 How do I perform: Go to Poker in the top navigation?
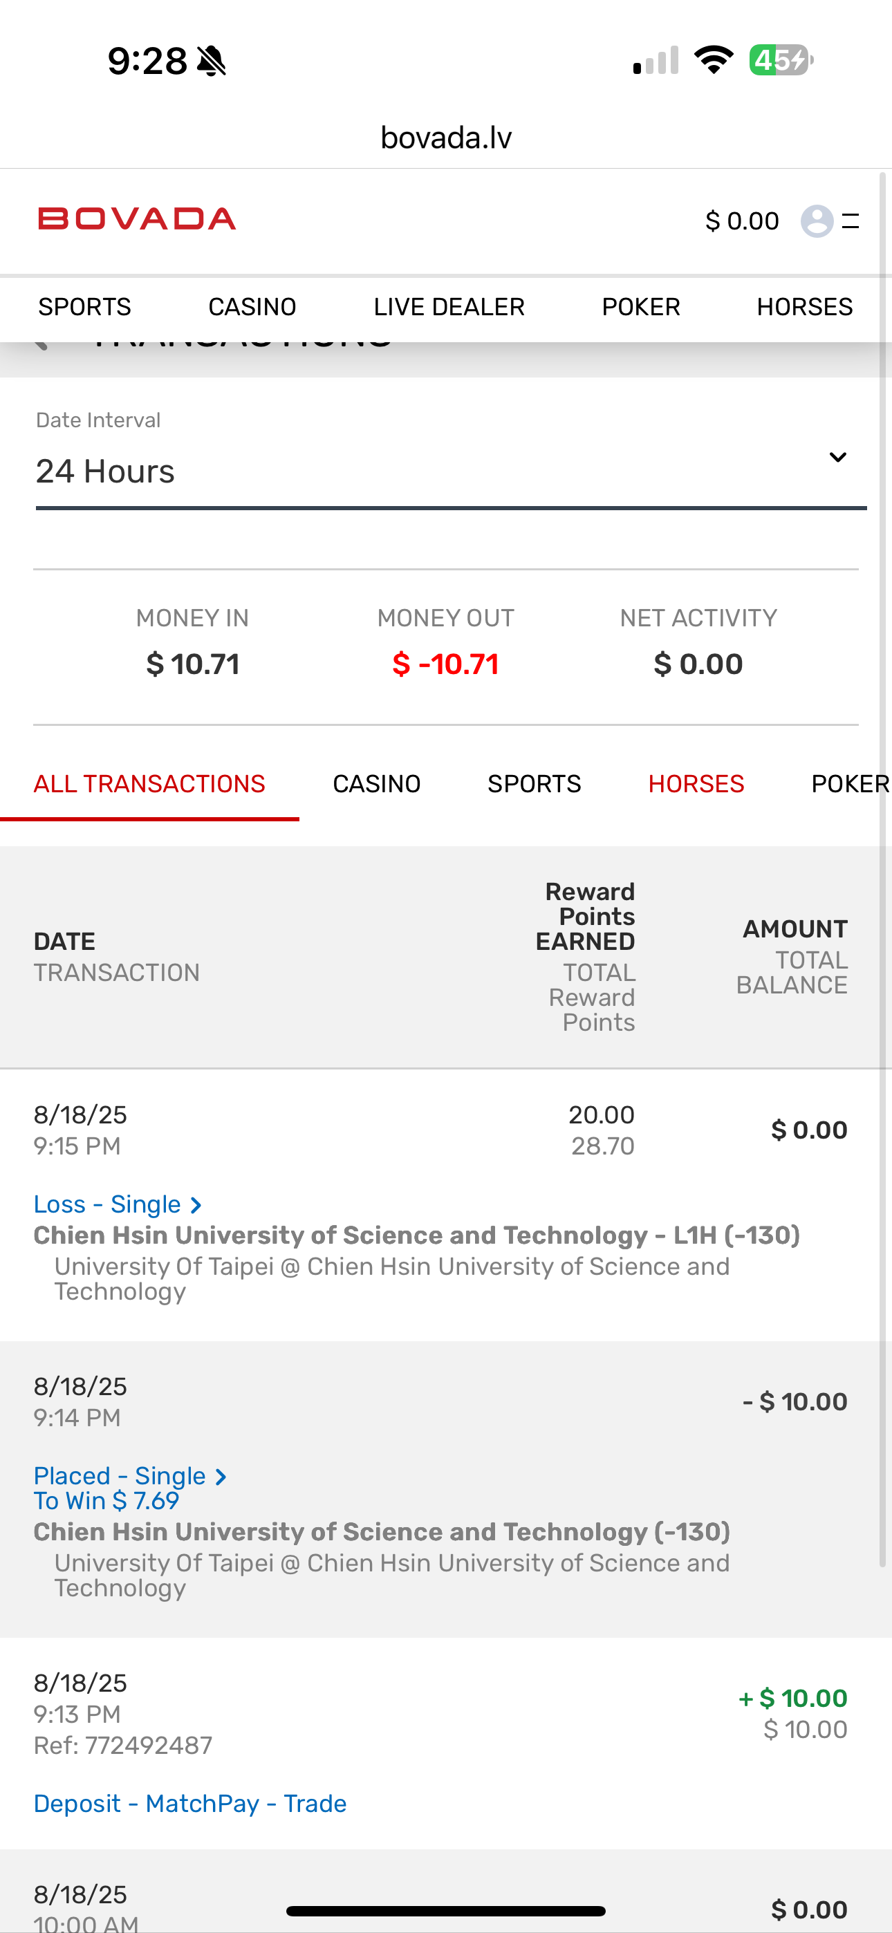click(640, 307)
